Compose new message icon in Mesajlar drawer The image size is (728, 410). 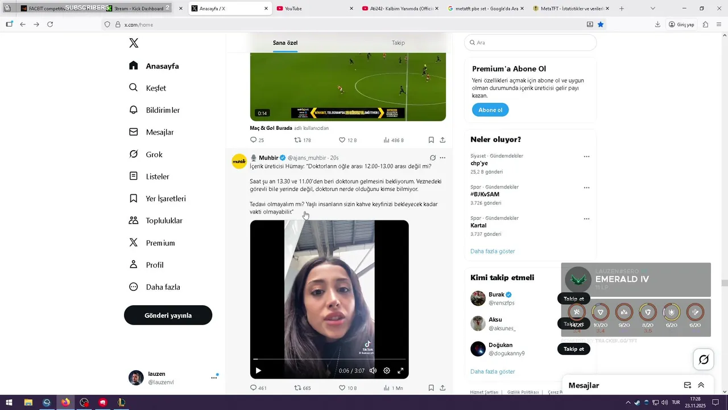(x=688, y=386)
